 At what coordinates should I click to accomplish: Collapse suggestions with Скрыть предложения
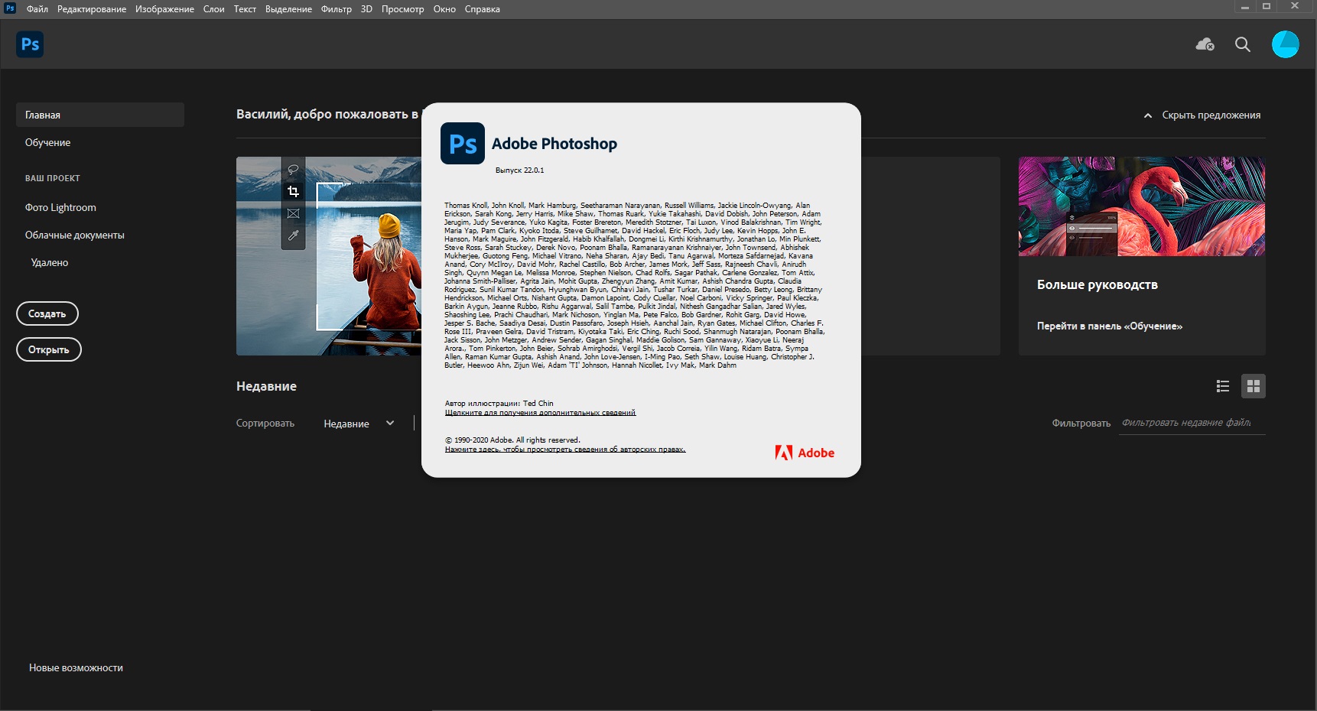(1202, 115)
